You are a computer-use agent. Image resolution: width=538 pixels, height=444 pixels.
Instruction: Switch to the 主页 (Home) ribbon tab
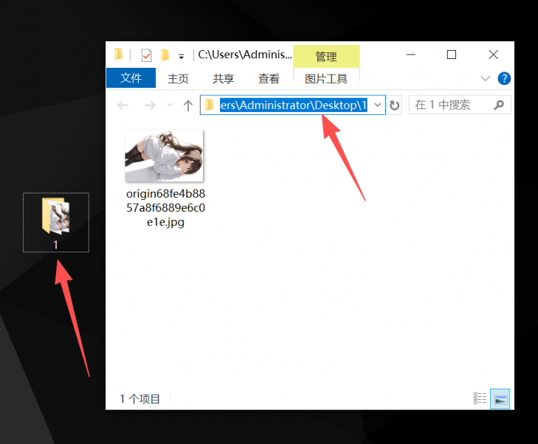pyautogui.click(x=178, y=78)
